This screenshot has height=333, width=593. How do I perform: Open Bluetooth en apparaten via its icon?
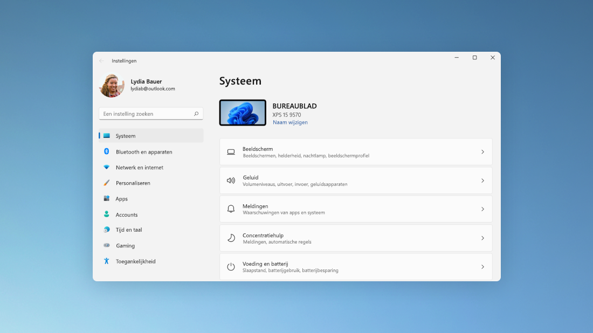click(x=108, y=152)
